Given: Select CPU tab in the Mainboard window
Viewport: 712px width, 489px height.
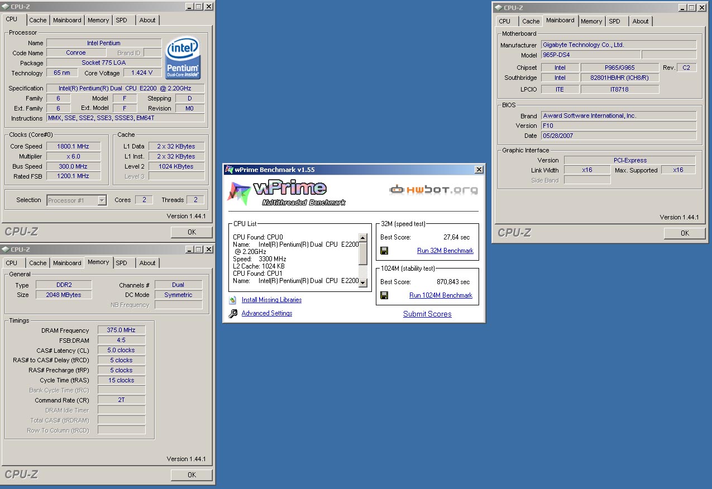Looking at the screenshot, I should tap(505, 21).
